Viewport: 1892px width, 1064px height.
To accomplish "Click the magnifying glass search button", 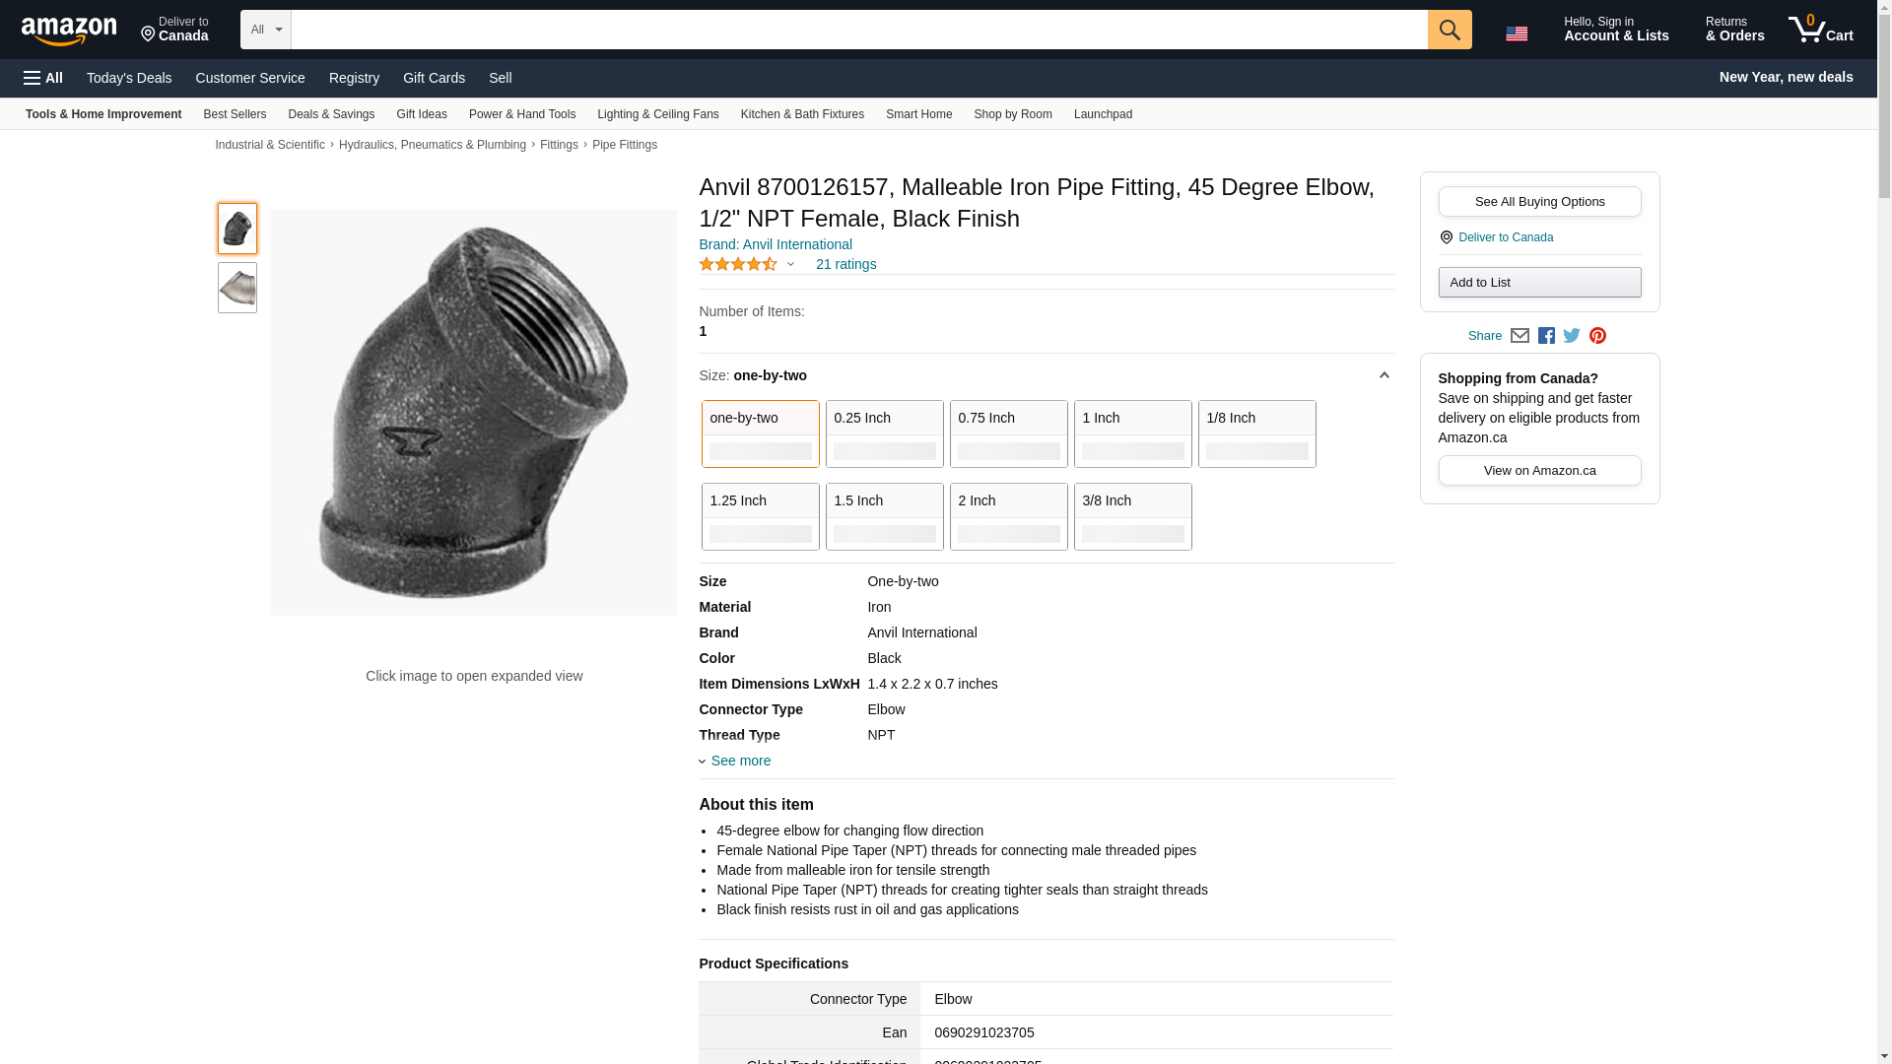I will (1449, 30).
